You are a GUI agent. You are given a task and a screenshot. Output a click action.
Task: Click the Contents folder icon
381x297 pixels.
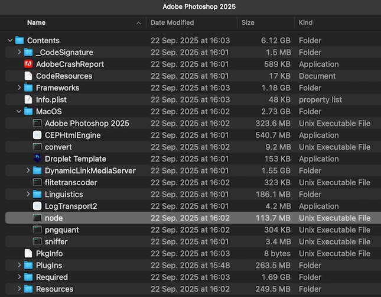point(19,40)
